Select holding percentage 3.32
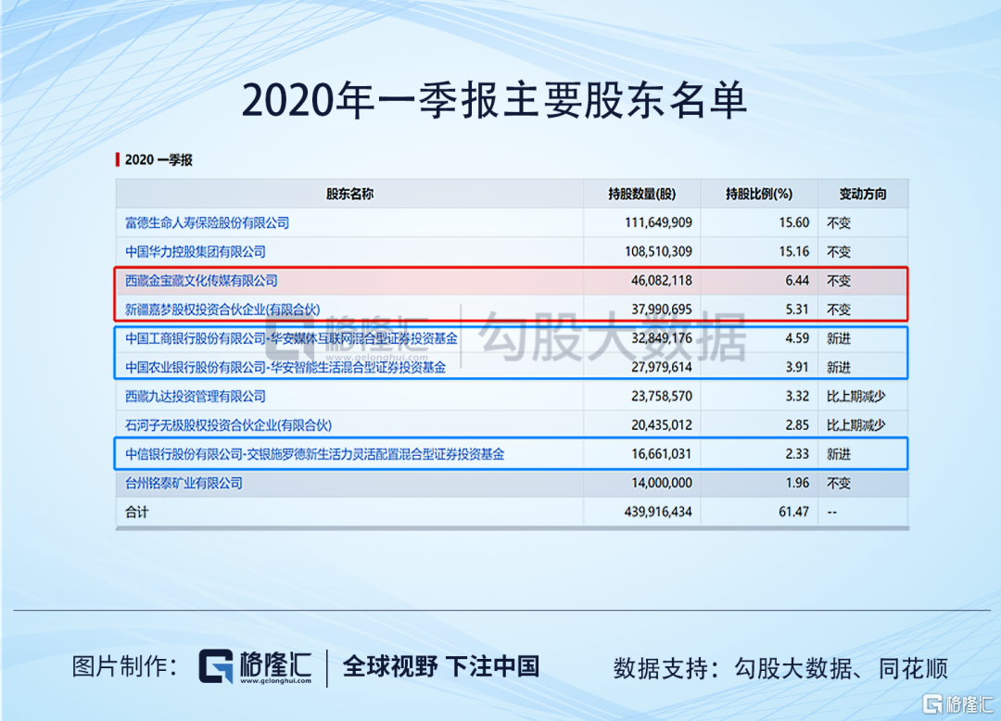Screen dimensions: 1001x721 [x=797, y=397]
